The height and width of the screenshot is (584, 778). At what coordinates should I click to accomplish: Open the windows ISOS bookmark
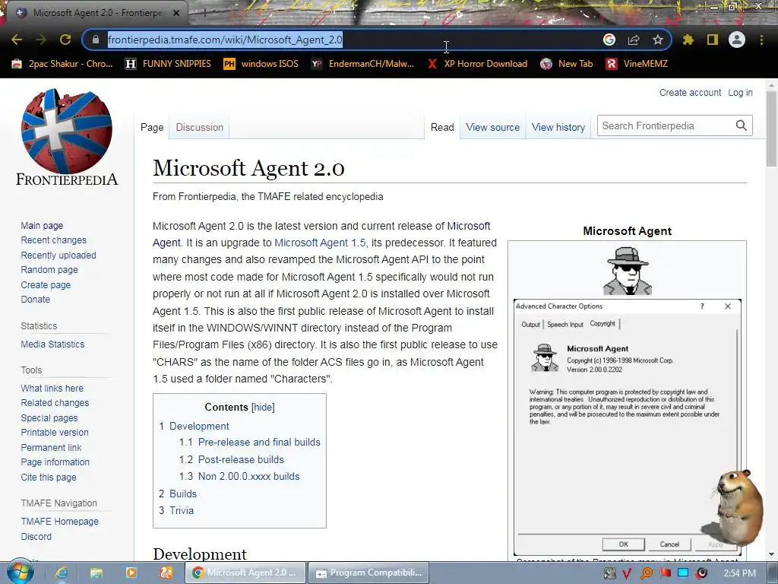pyautogui.click(x=261, y=64)
